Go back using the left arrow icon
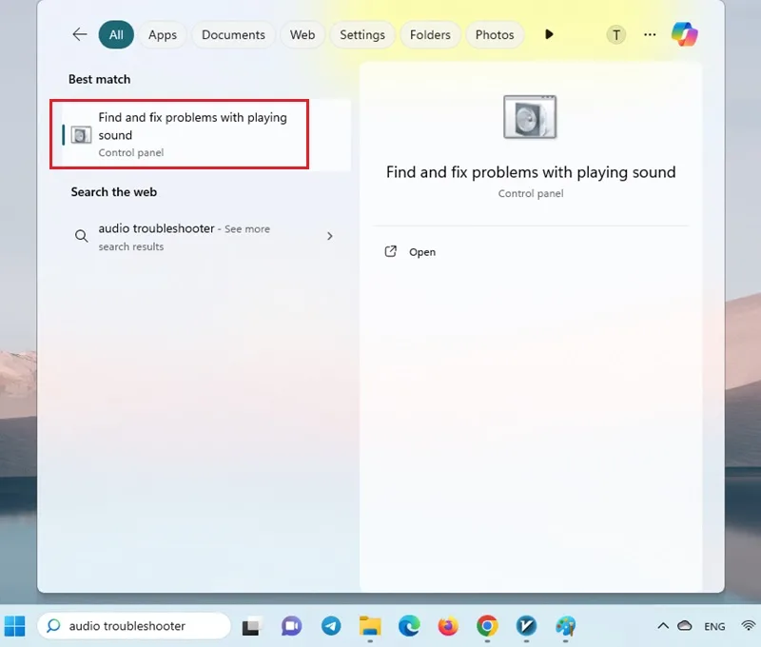 [80, 34]
